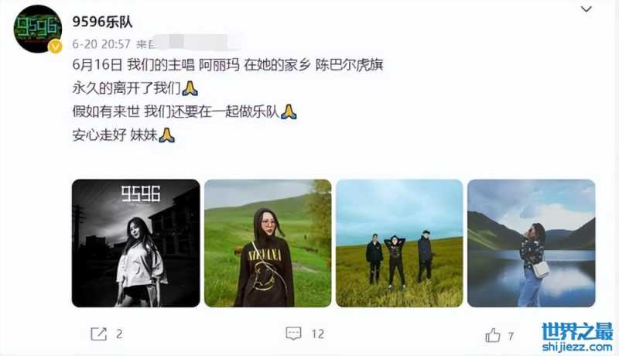
Task: Open the black-and-white 9596 cover photo
Action: (136, 243)
